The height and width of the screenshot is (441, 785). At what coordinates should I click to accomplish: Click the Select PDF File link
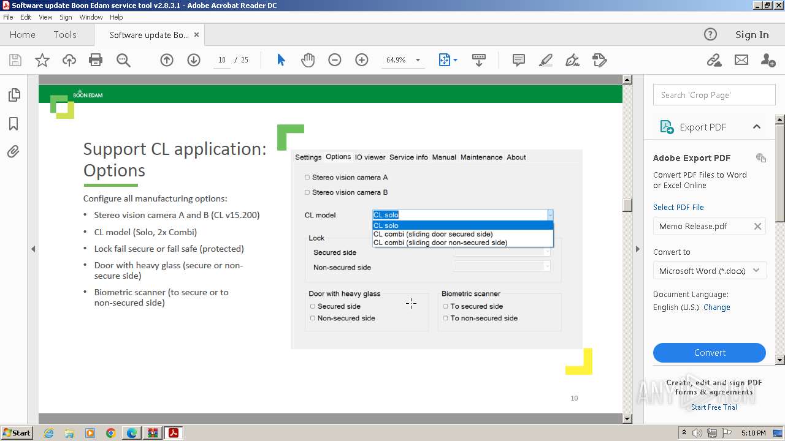click(678, 207)
